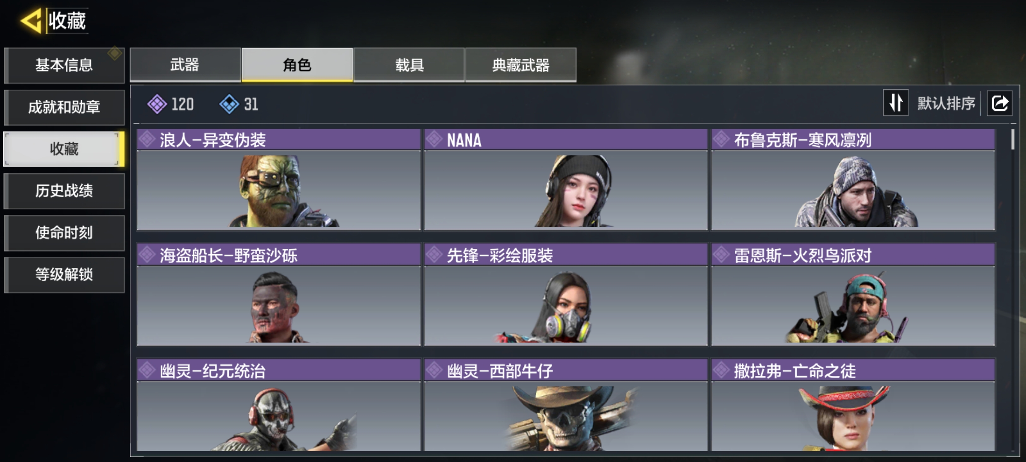The height and width of the screenshot is (462, 1026).
Task: Click the sort order arrows icon
Action: pos(896,103)
